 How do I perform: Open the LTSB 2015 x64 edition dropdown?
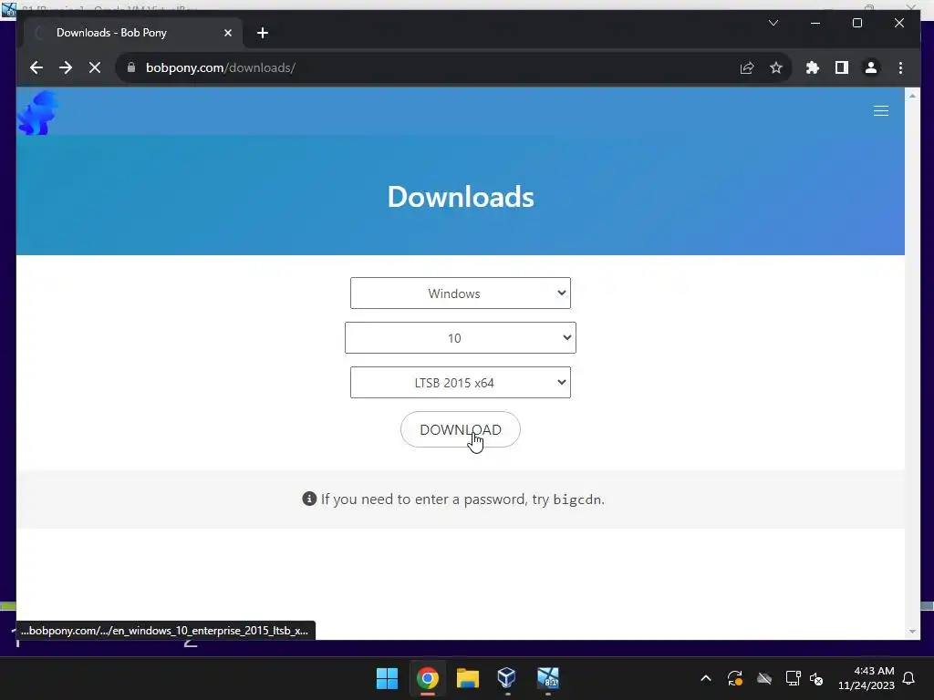(x=461, y=382)
